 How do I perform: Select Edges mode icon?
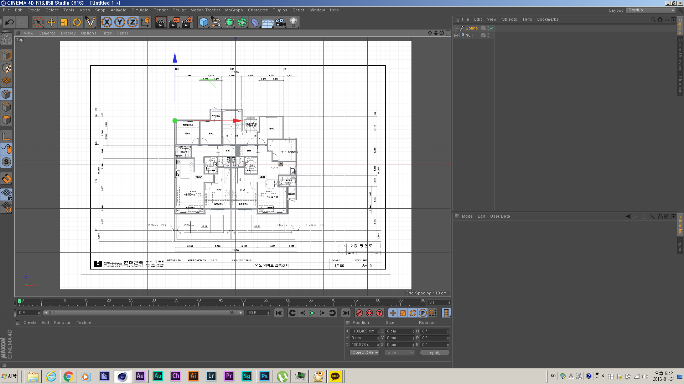(6, 107)
